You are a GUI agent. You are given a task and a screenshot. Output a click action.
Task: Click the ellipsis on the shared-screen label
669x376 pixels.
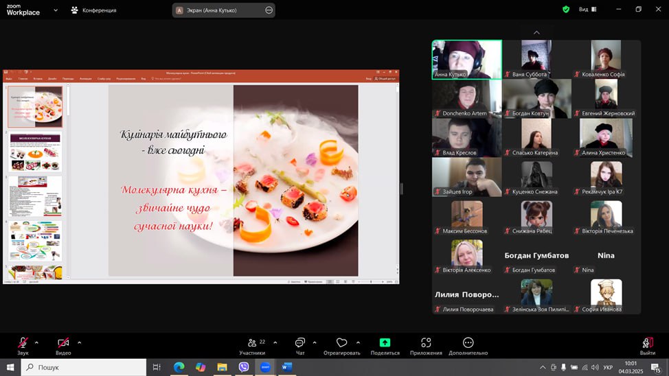click(x=269, y=10)
